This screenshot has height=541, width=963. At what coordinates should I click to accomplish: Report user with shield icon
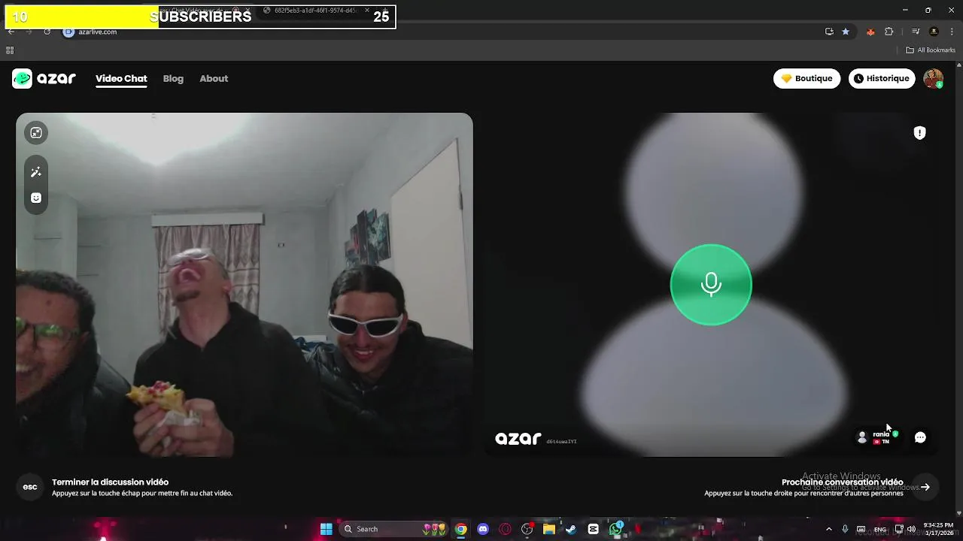tap(919, 133)
